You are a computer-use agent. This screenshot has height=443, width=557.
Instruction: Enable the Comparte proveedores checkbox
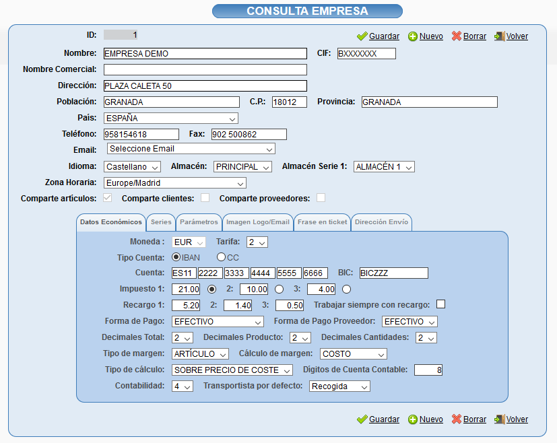point(321,198)
